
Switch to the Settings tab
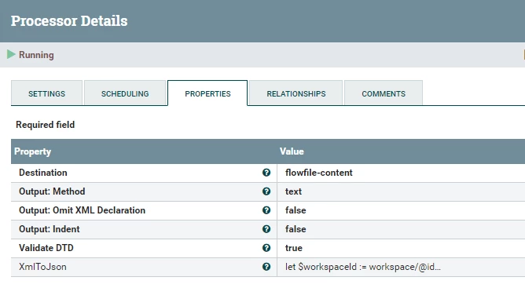tap(46, 93)
